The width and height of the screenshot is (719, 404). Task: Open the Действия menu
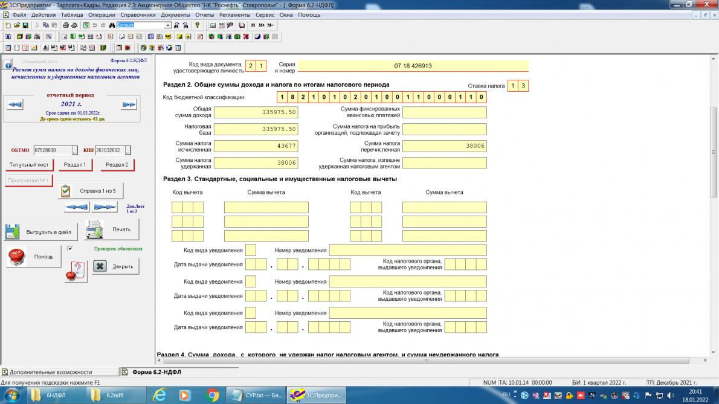(44, 14)
